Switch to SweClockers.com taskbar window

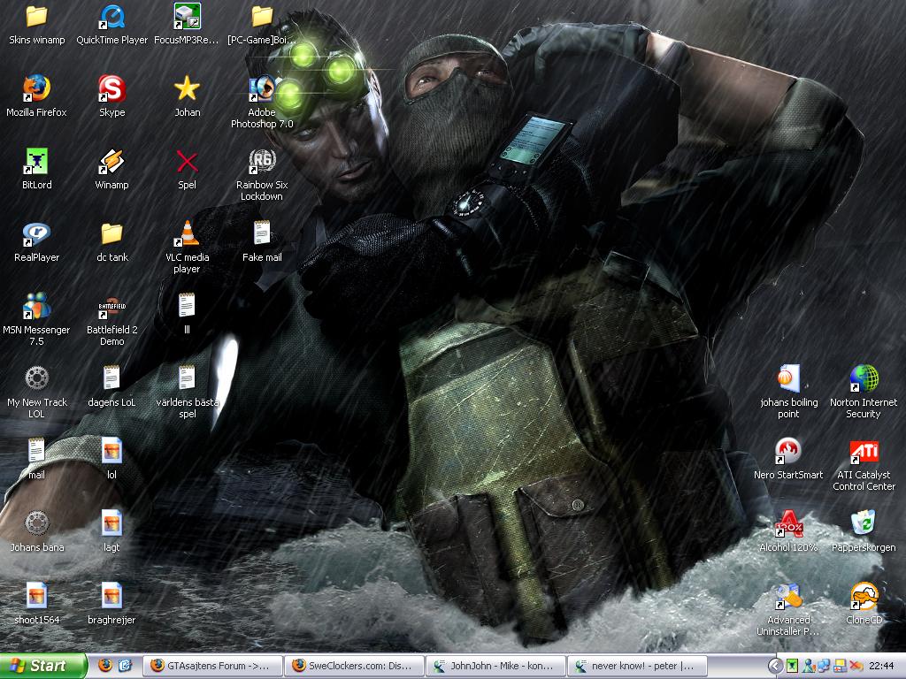354,666
